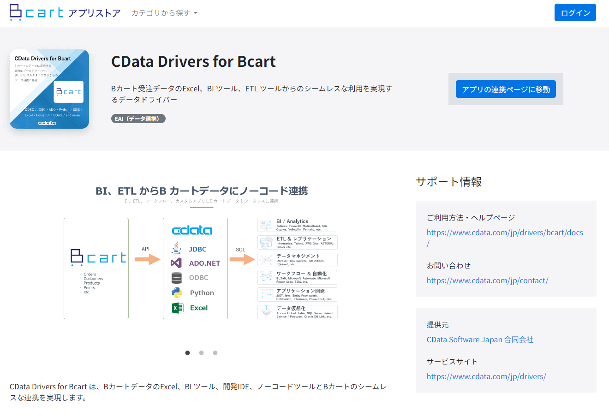
Task: Open the CData Drivers for Bcart app thumbnail
Action: pyautogui.click(x=49, y=89)
